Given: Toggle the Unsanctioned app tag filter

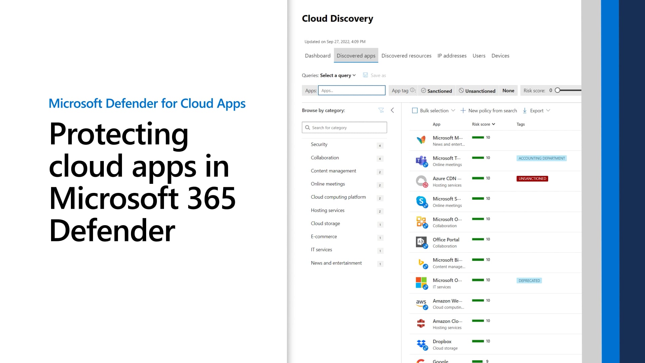Looking at the screenshot, I should tap(477, 91).
